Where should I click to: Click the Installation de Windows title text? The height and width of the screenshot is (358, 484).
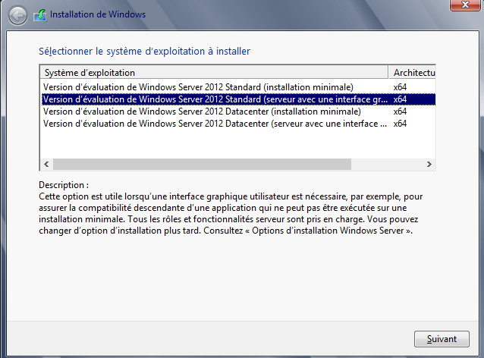point(97,14)
